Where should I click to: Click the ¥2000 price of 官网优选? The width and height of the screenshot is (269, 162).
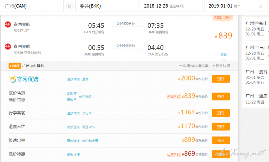pyautogui.click(x=186, y=78)
